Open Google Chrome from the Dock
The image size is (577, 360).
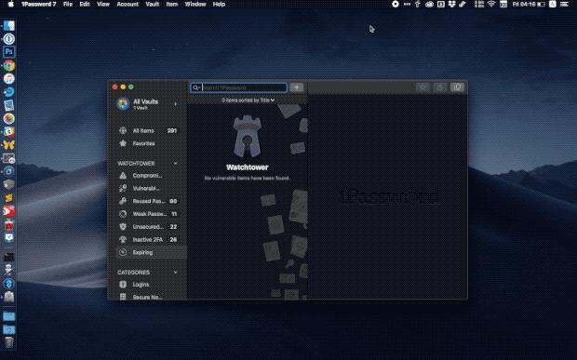(8, 65)
